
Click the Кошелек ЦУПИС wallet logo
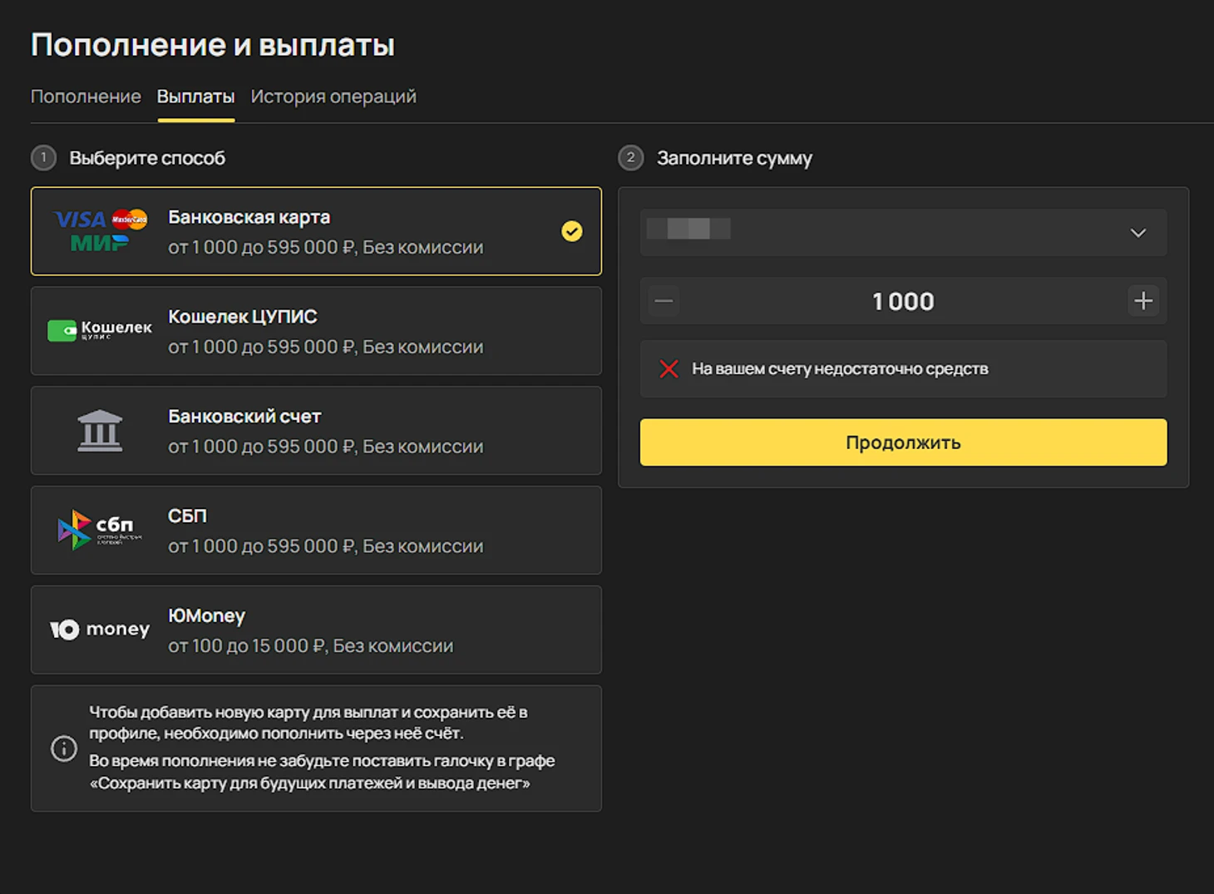[x=100, y=330]
